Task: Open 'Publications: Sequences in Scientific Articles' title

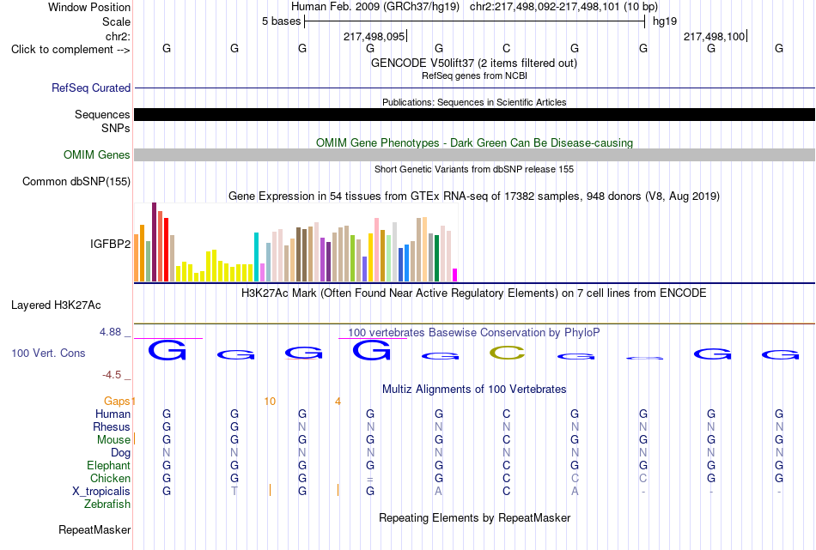Action: [x=474, y=102]
